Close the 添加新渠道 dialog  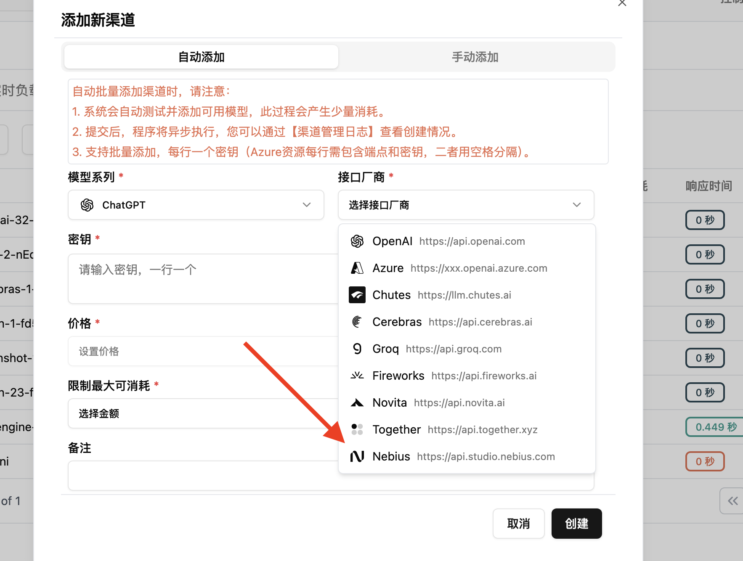622,3
